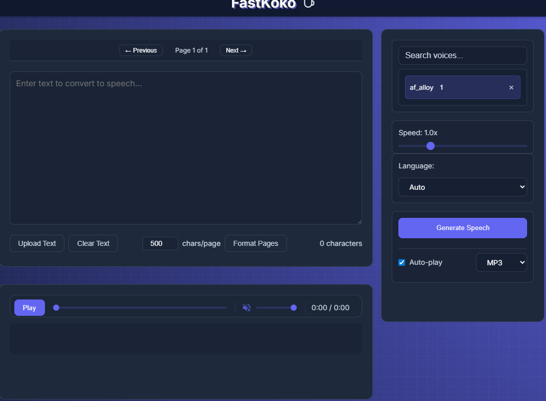
Task: Click the FastKoko title text
Action: click(264, 4)
